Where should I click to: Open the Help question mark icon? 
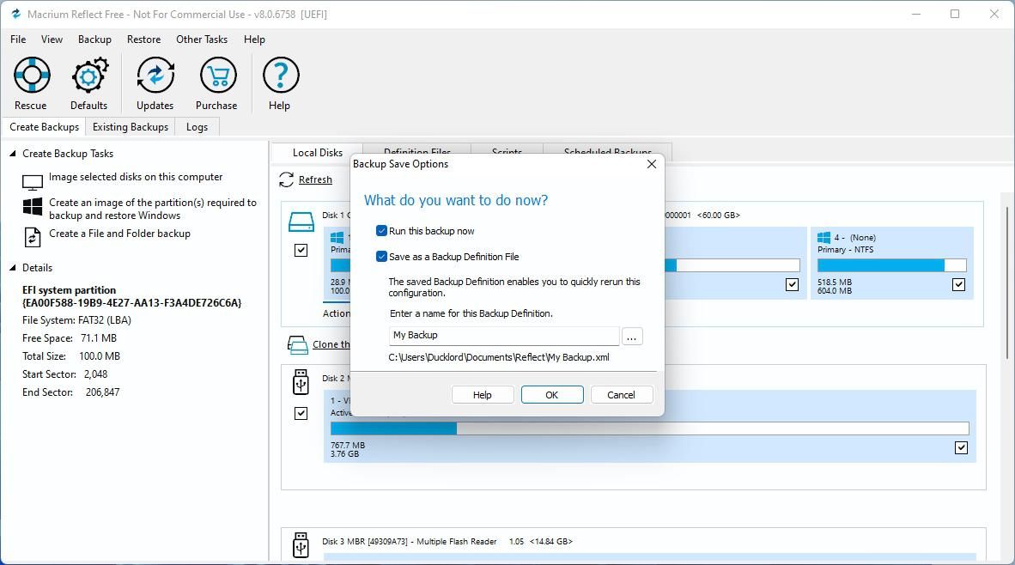[x=280, y=75]
